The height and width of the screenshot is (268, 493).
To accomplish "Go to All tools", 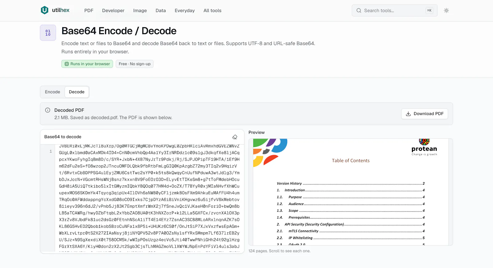I will pyautogui.click(x=212, y=10).
